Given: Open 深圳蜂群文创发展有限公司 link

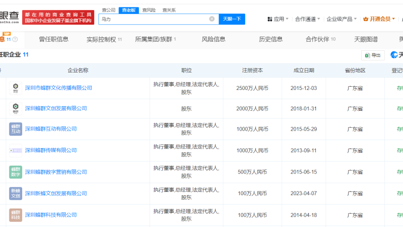Looking at the screenshot, I should 56,108.
